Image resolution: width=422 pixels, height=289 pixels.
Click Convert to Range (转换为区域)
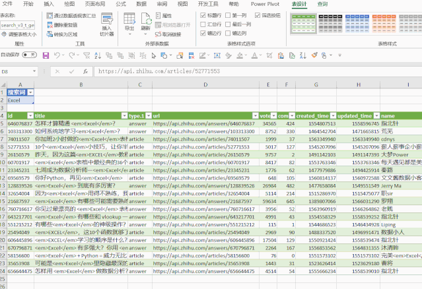(62, 34)
